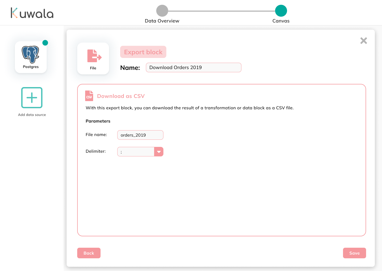Click the Name field containing Download Orders 2019

point(193,67)
